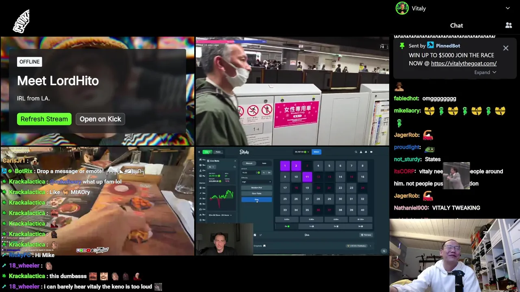Open the Keno Difficulty dropdown
Viewport: 520px width, 292px height.
pos(256,182)
